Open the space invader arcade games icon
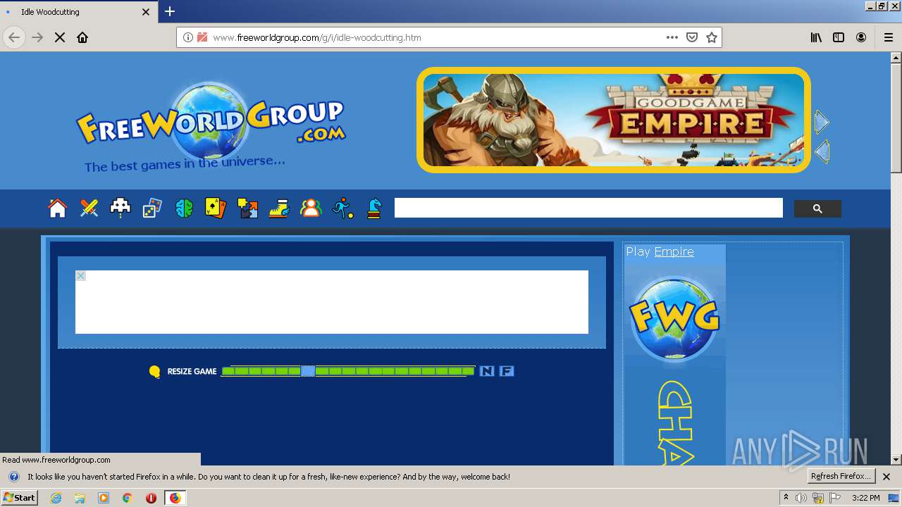902x507 pixels. 121,208
